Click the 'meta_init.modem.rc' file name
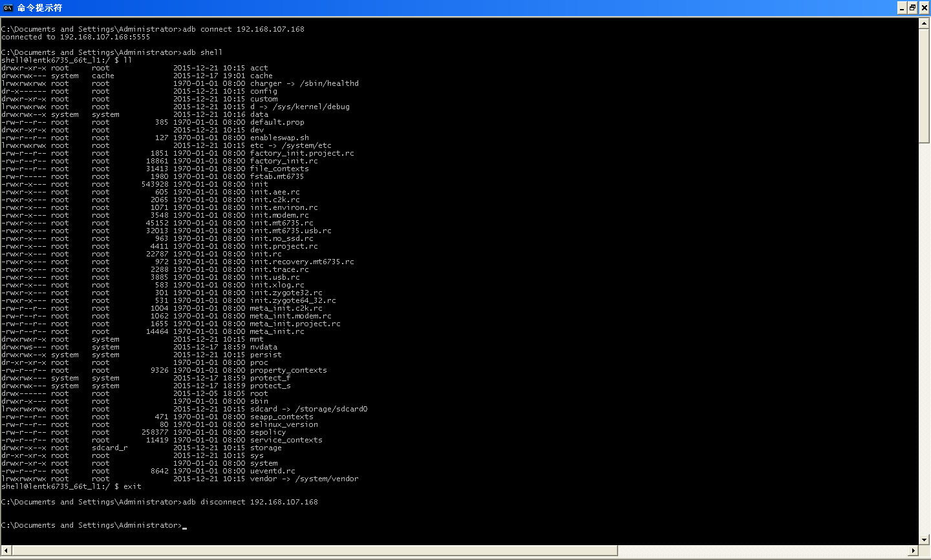The width and height of the screenshot is (931, 560). 291,316
